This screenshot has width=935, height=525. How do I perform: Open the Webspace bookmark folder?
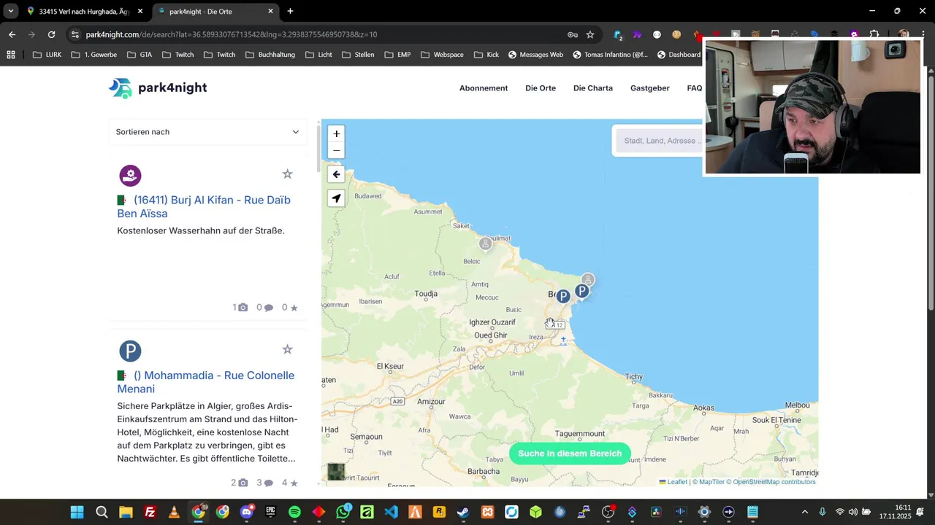441,55
